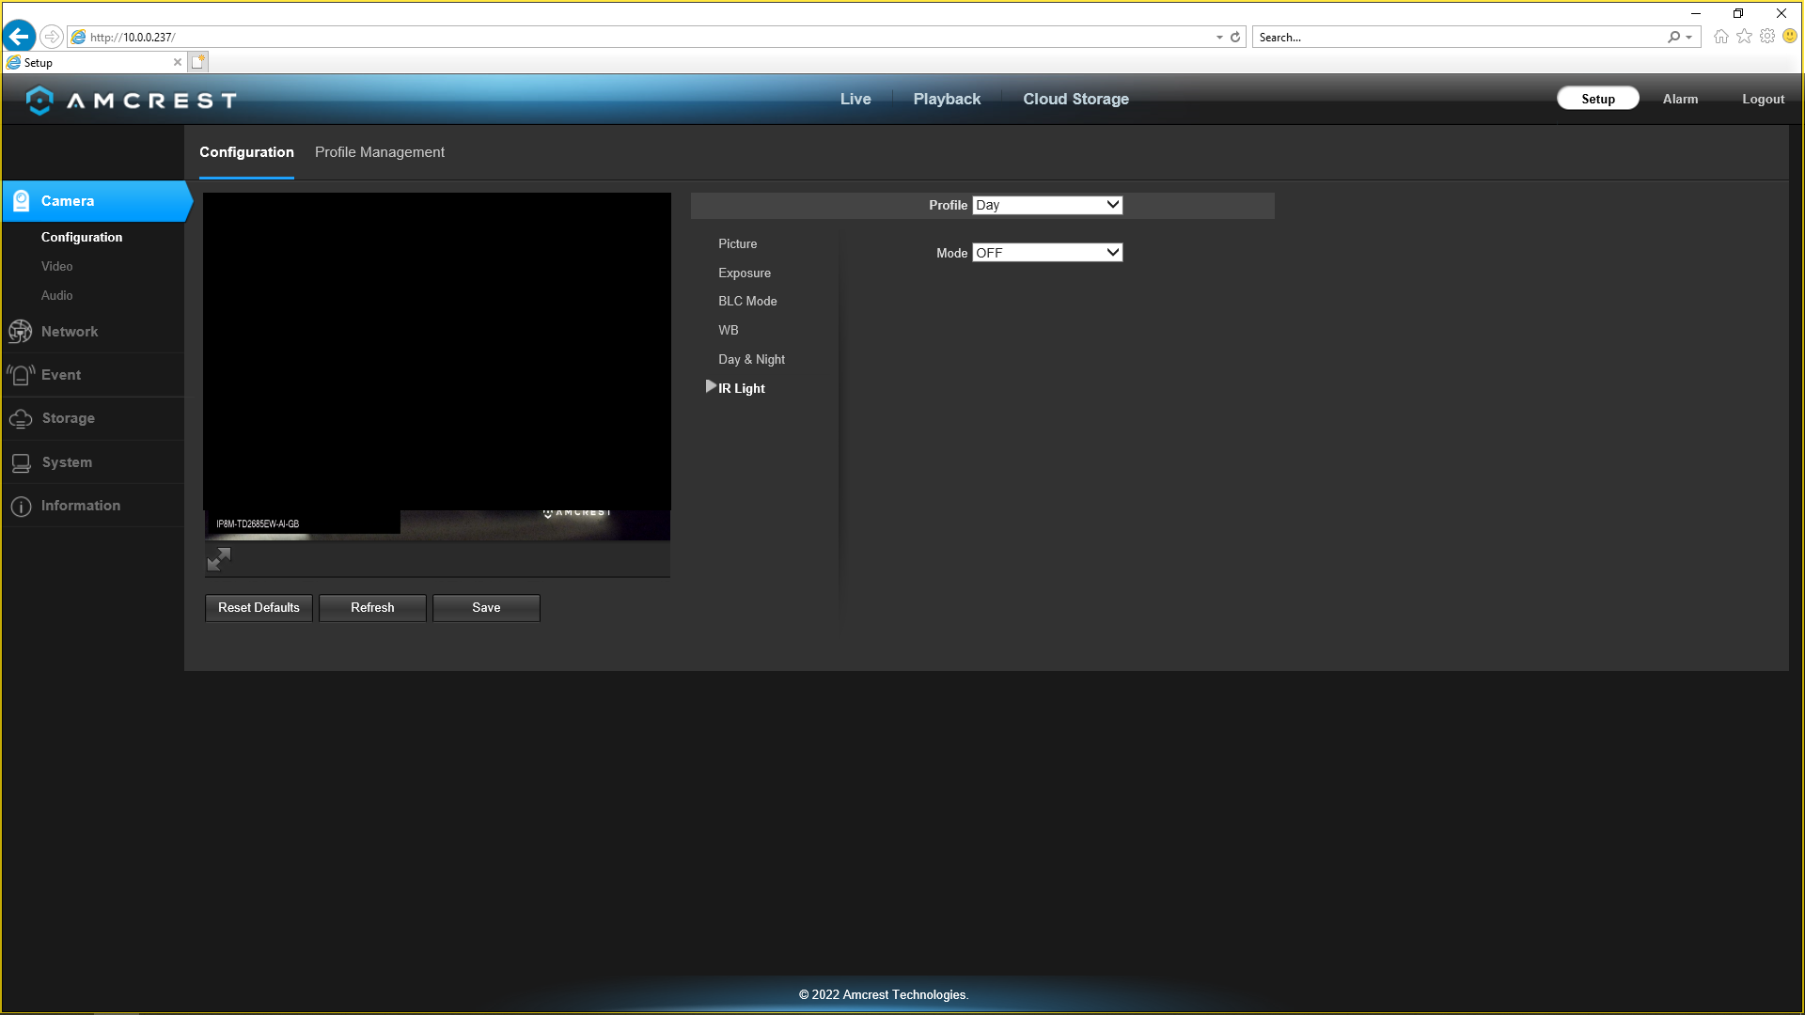Click the Refresh button

pos(372,608)
